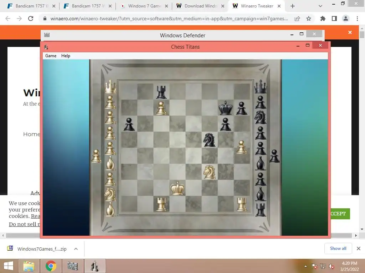Show hidden tray icons arrow
This screenshot has height=273, width=365.
point(305,266)
